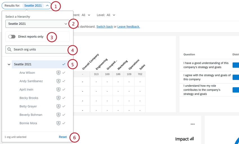Click shield lock icon beside Betty Grayer

[x=58, y=106]
